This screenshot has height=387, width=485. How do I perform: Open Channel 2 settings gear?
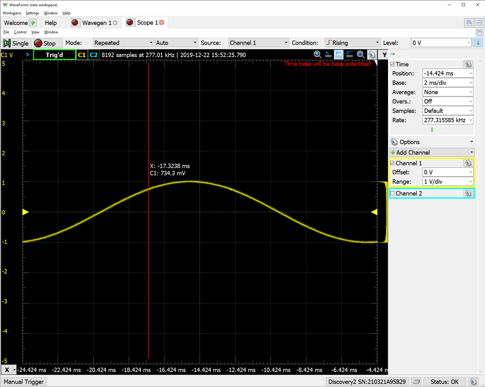pyautogui.click(x=468, y=193)
